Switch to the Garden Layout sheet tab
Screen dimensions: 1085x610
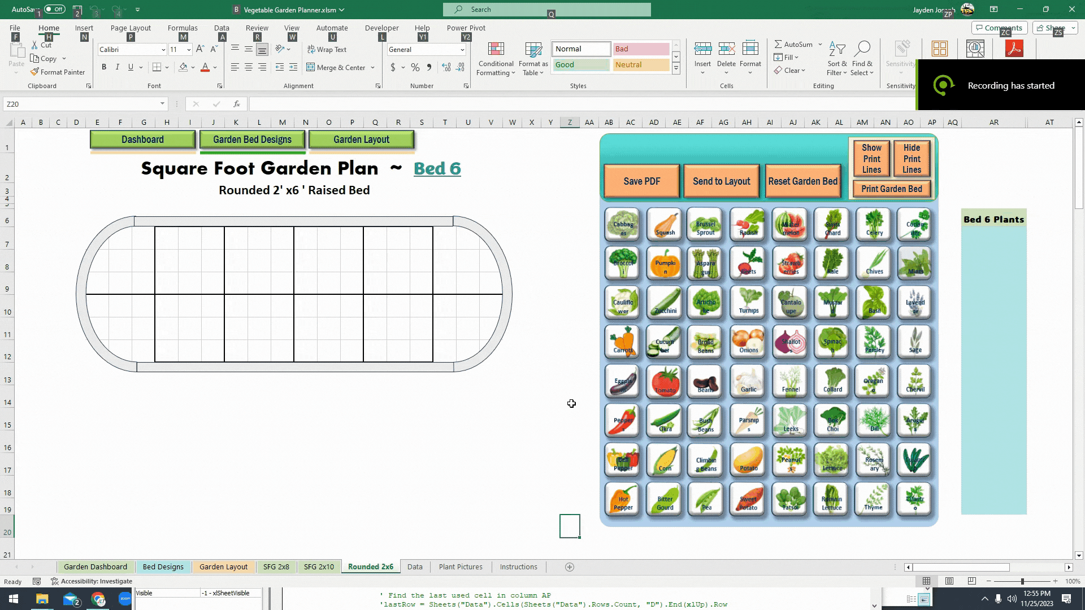pos(223,567)
